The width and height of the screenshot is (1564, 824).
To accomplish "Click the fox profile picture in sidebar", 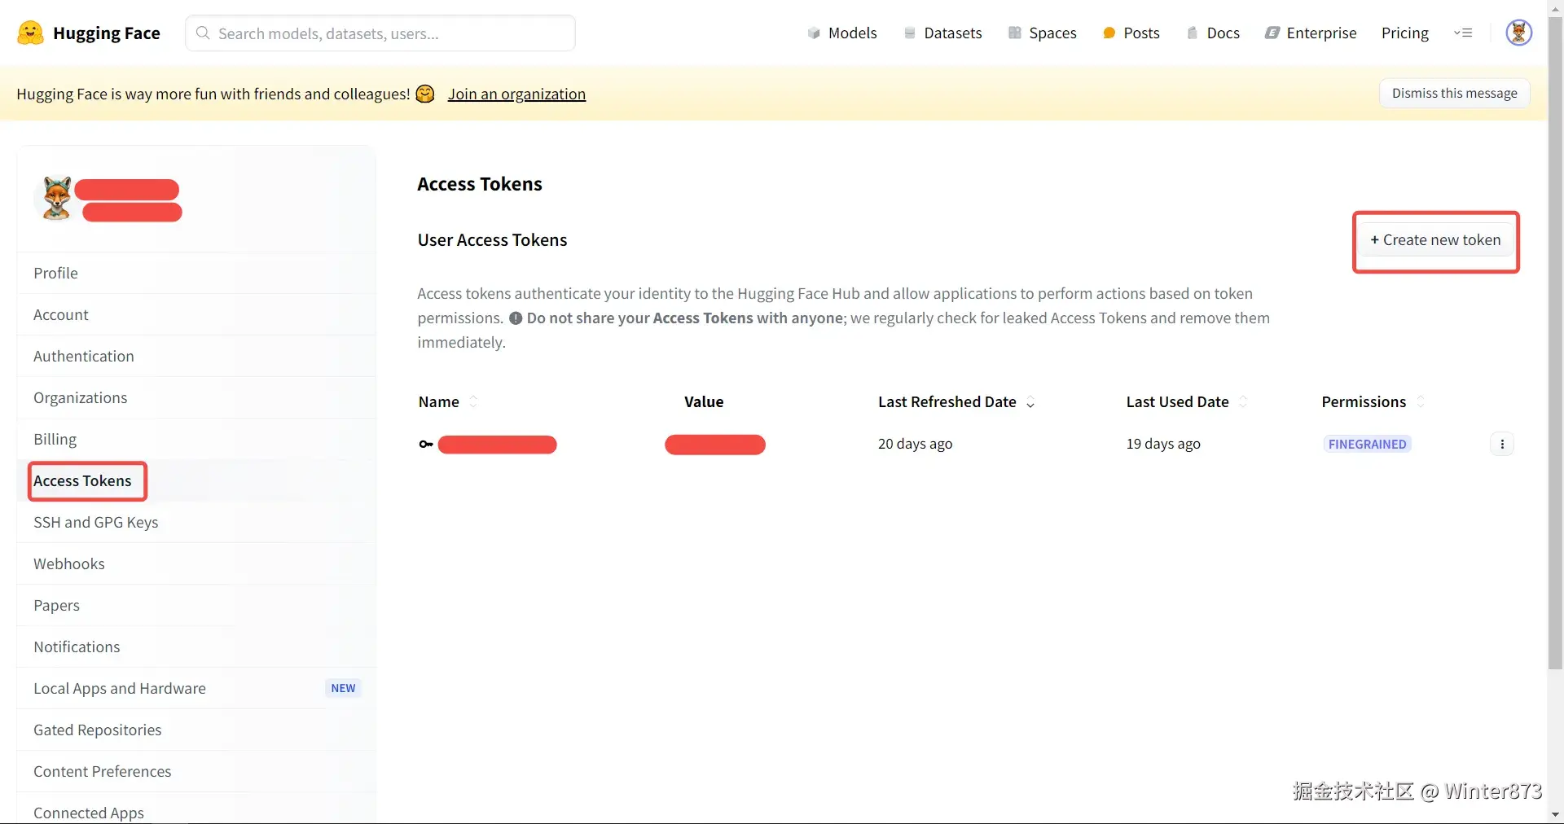I will pyautogui.click(x=56, y=198).
